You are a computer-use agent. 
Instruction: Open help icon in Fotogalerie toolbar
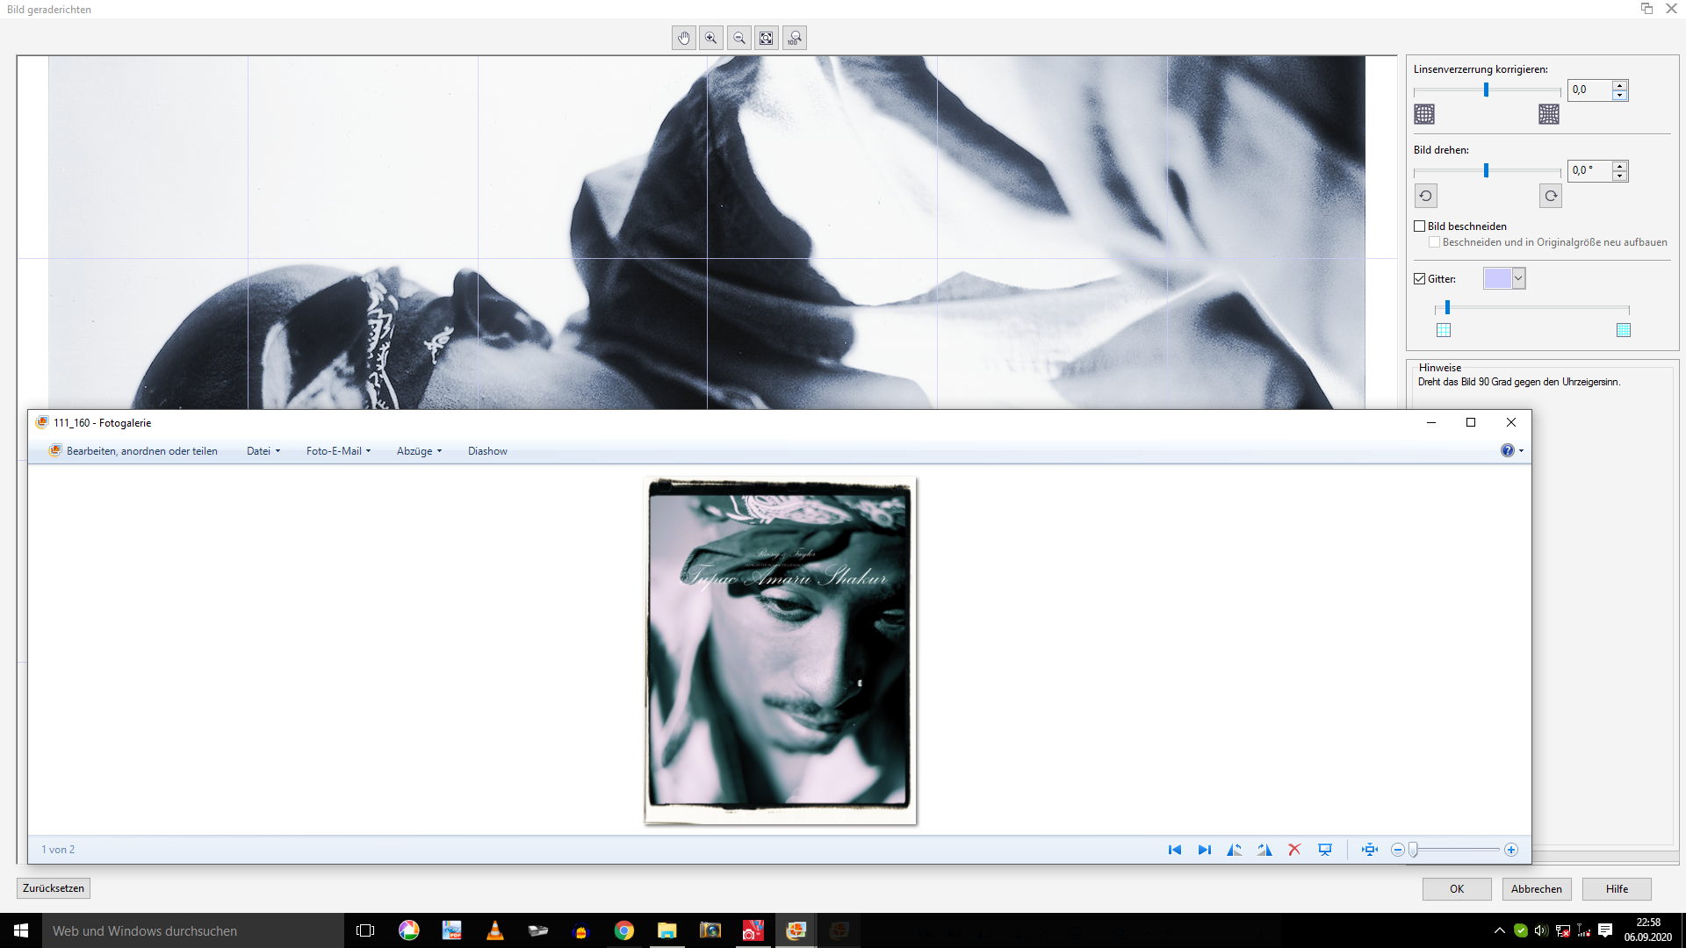point(1507,450)
